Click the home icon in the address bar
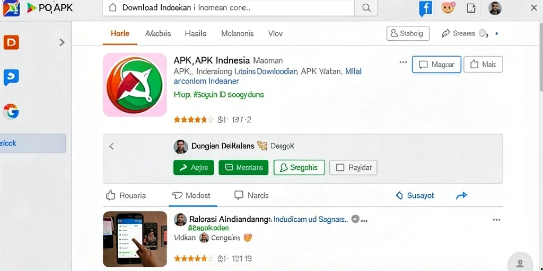The width and height of the screenshot is (543, 271). point(112,8)
